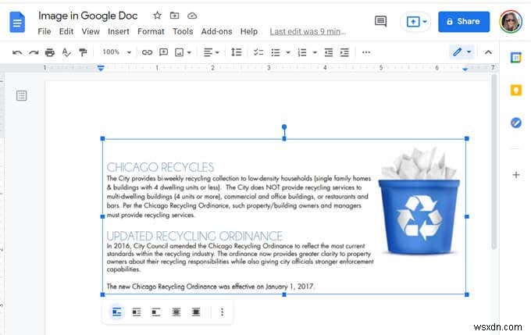Select In front of text image option
Viewport: 531px width, 335px height.
196,312
